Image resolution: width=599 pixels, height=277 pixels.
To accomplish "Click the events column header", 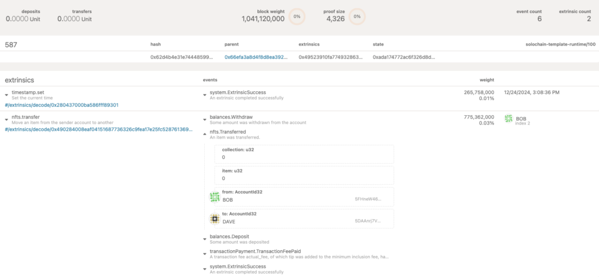I will pyautogui.click(x=210, y=80).
